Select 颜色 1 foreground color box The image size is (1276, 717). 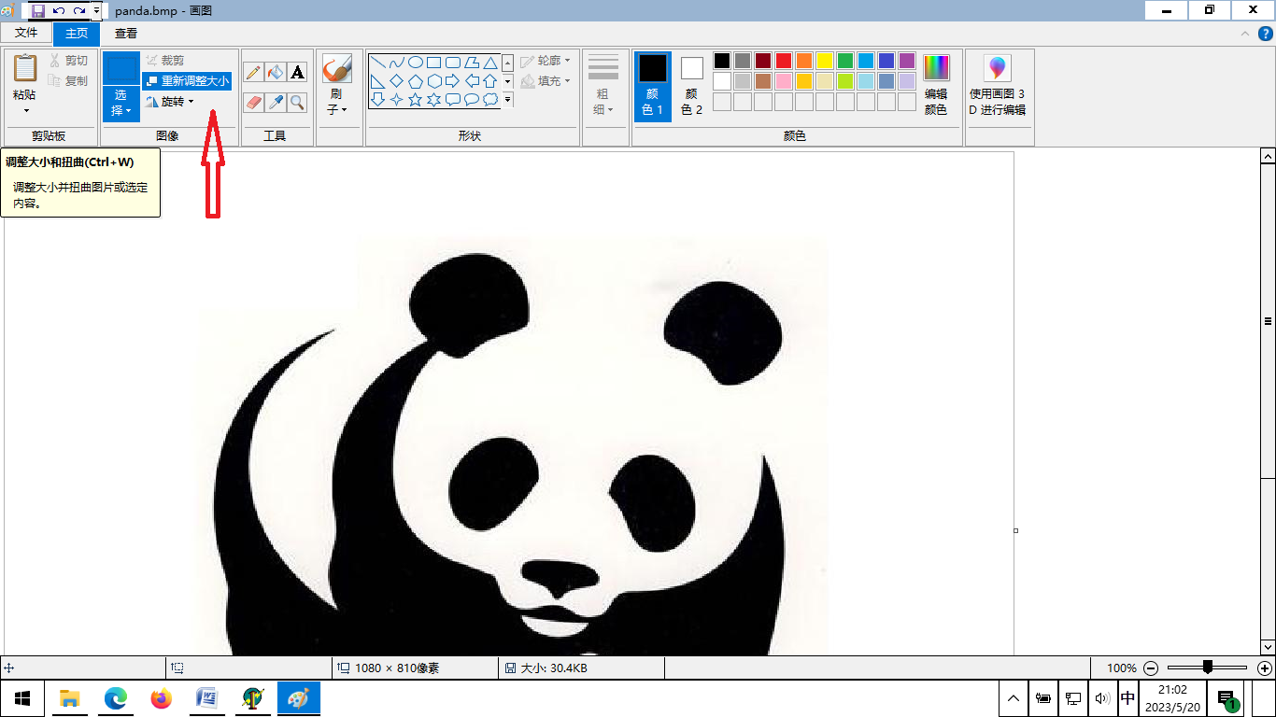pyautogui.click(x=653, y=86)
